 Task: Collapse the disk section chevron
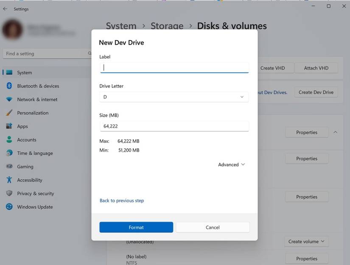click(335, 132)
